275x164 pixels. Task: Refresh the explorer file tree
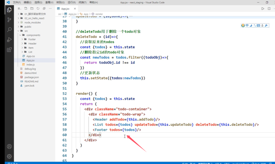point(38,9)
